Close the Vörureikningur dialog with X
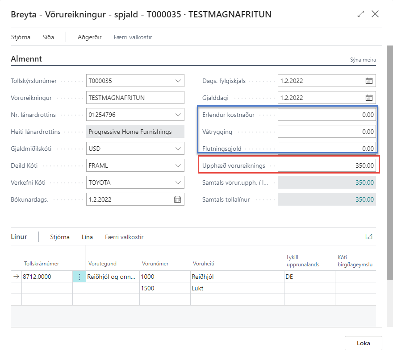The width and height of the screenshot is (393, 360). pos(375,14)
